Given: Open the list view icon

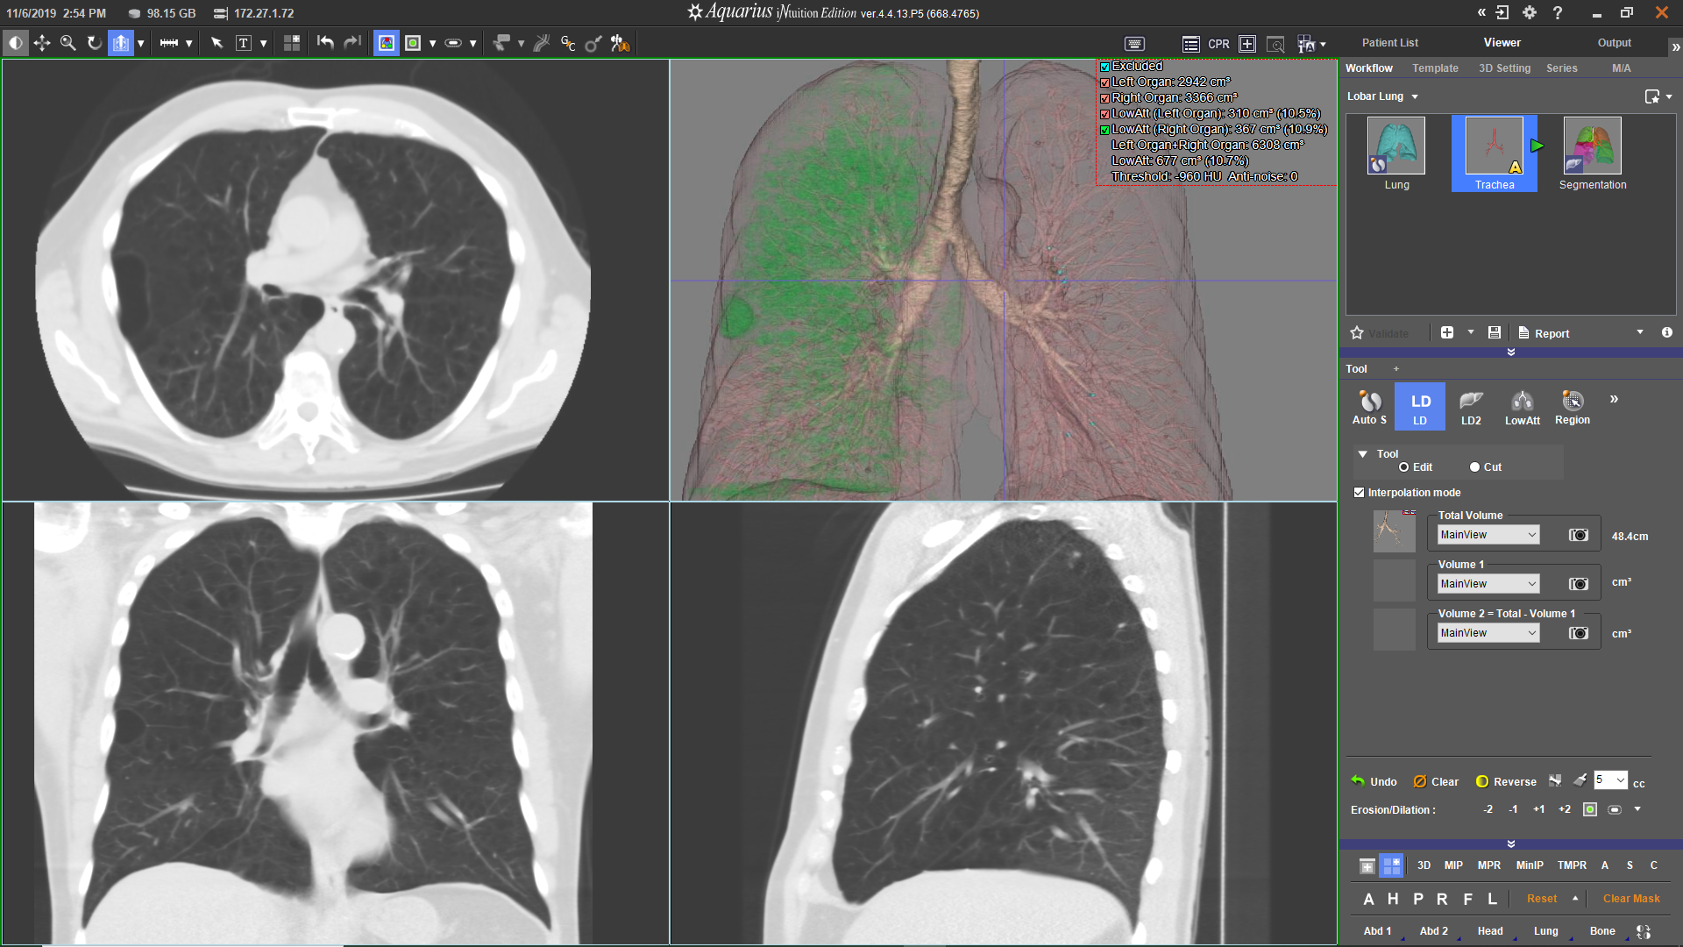Looking at the screenshot, I should [x=1190, y=44].
